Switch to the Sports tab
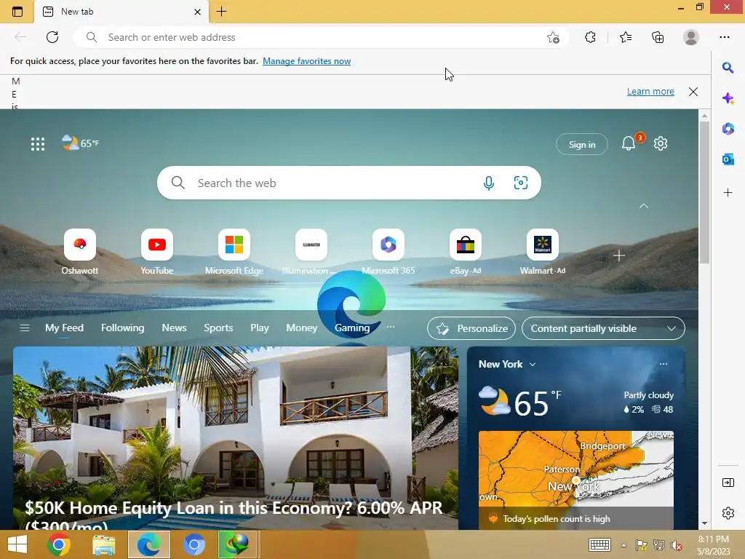 click(x=218, y=328)
